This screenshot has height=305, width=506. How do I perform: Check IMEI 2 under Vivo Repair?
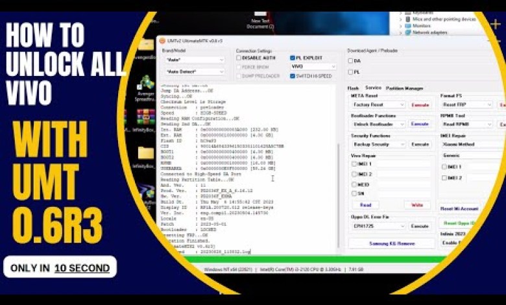pos(354,175)
